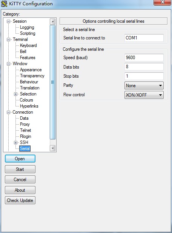Focus the Data bits field
Viewport: 172px width, 233px height.
click(144, 67)
